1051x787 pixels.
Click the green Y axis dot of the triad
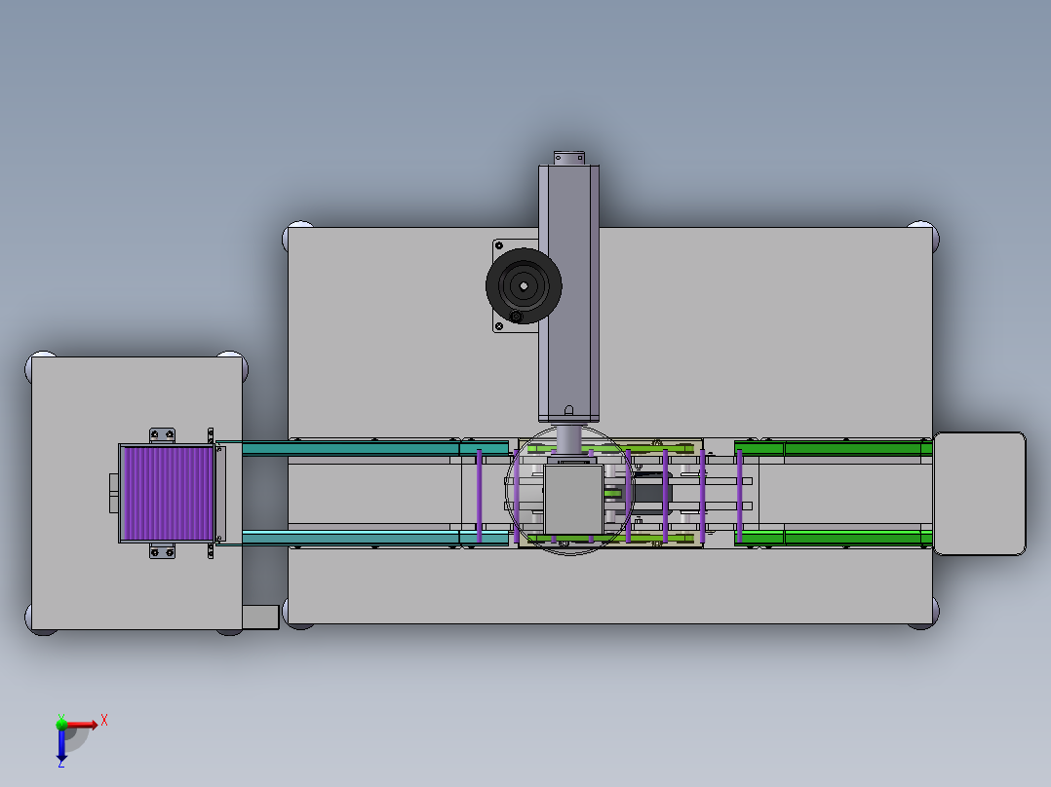pyautogui.click(x=61, y=724)
